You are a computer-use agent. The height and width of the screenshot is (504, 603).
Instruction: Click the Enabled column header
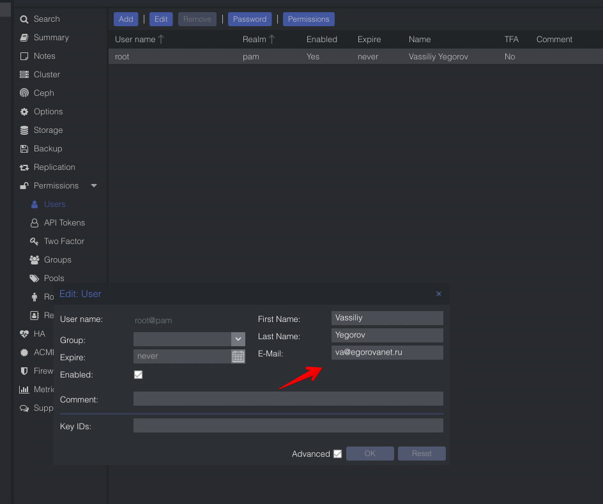321,39
